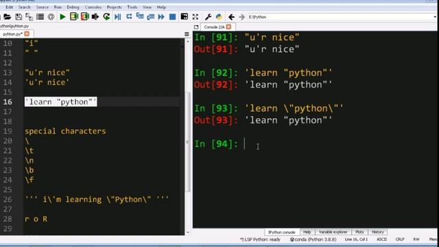Close the Console 2/A tab
Image resolution: width=439 pixels, height=247 pixels.
tap(228, 27)
